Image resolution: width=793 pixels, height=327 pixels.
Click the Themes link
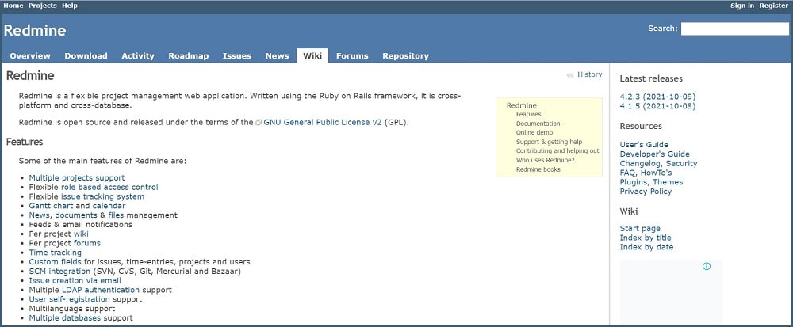[668, 181]
